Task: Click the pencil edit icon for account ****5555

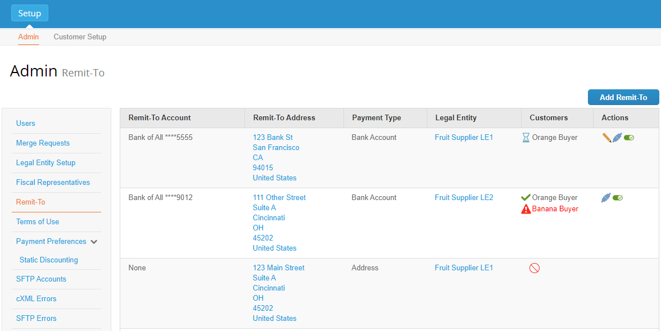Action: pos(606,138)
